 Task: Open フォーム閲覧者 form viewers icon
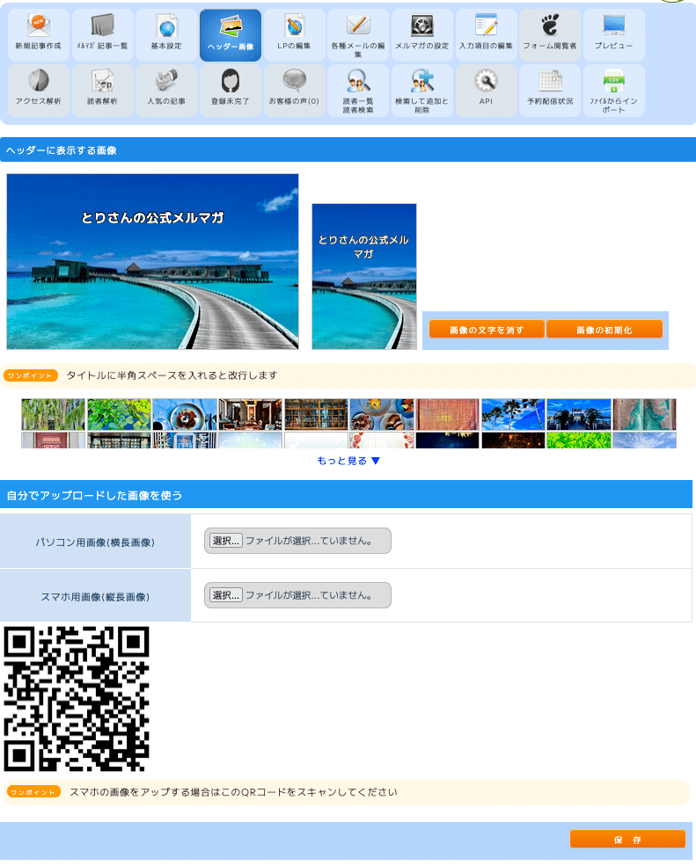pos(550,35)
